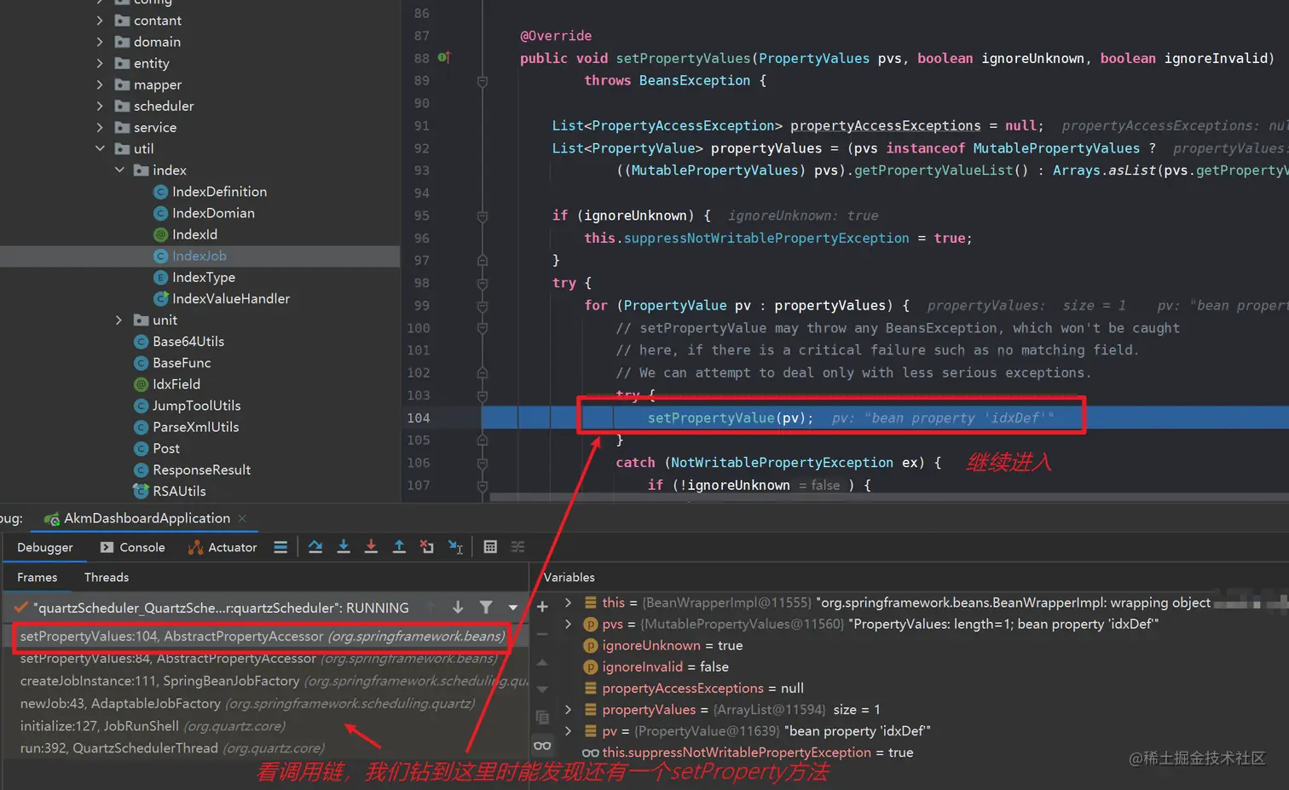The image size is (1289, 790).
Task: Click the next frame down arrow
Action: (x=458, y=608)
